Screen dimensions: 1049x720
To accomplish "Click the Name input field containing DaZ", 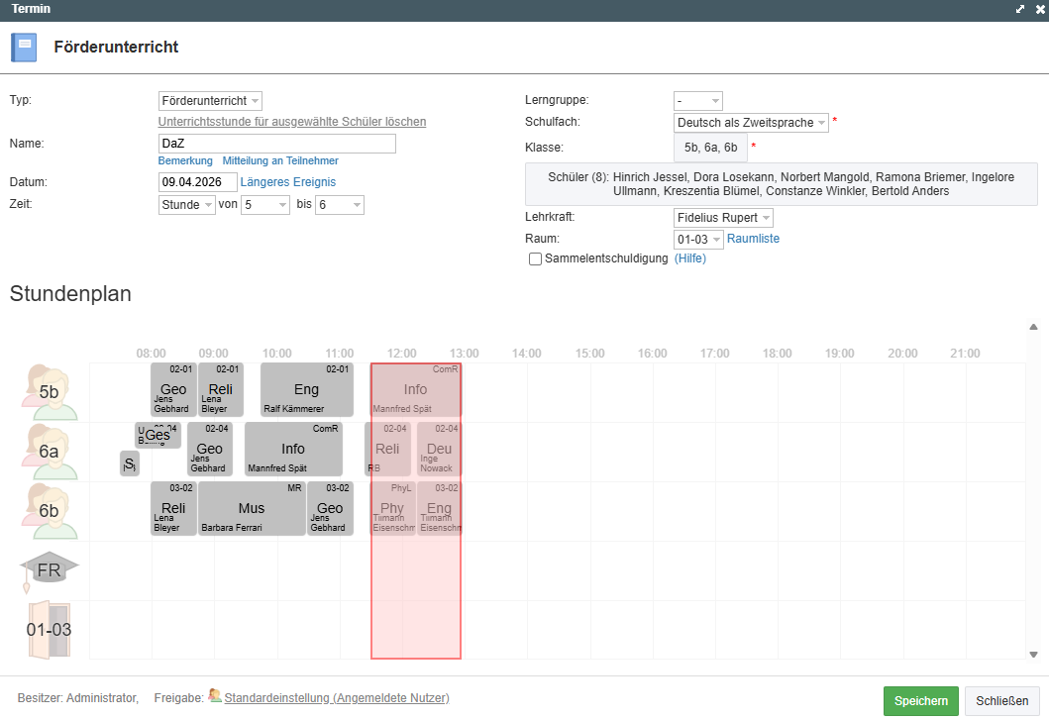I will [x=276, y=144].
